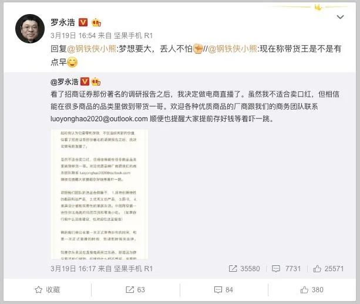Click the orange V verified badge beside top username

point(83,22)
